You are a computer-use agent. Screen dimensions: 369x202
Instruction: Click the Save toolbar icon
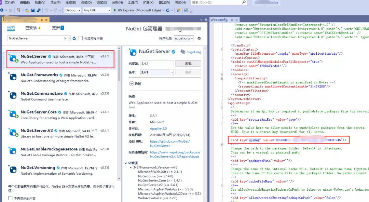[33, 10]
